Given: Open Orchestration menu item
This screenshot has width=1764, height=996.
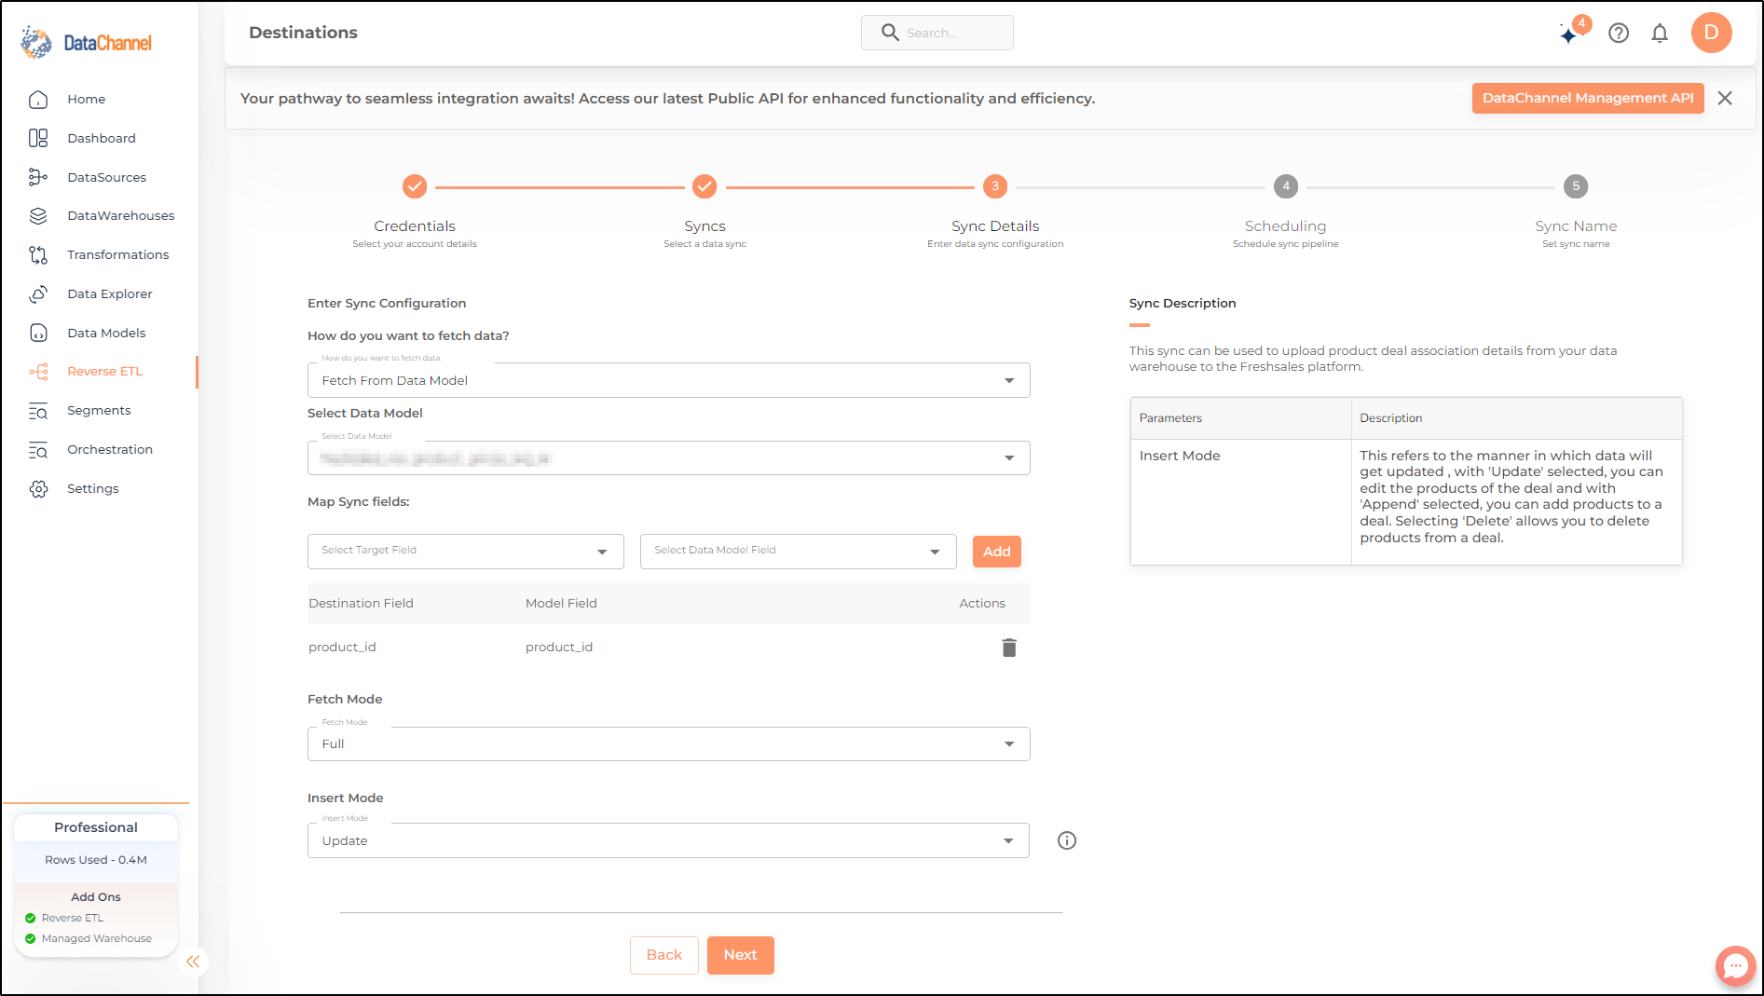Looking at the screenshot, I should pos(110,450).
